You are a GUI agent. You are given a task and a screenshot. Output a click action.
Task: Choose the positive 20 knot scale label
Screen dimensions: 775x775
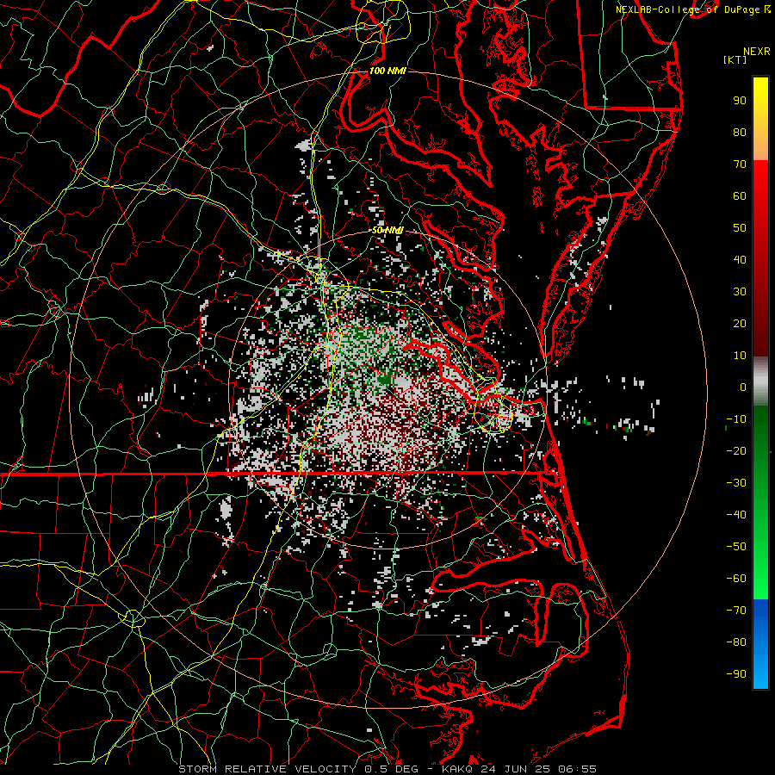740,323
